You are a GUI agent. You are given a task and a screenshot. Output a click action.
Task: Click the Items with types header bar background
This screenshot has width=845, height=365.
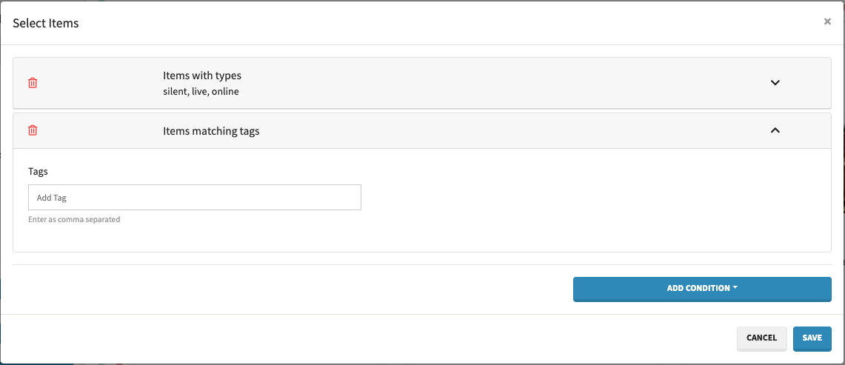point(481,83)
